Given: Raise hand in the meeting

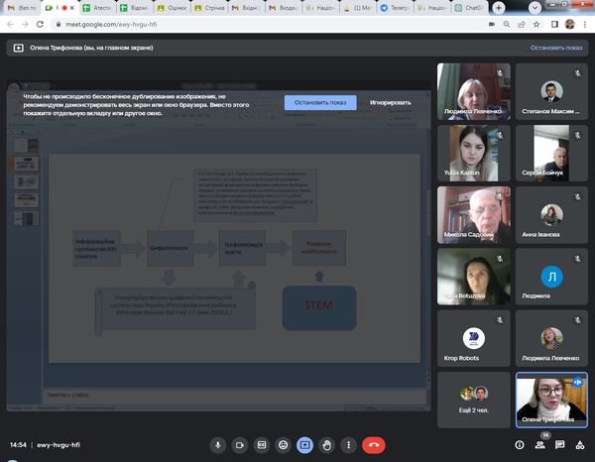Looking at the screenshot, I should pos(327,445).
